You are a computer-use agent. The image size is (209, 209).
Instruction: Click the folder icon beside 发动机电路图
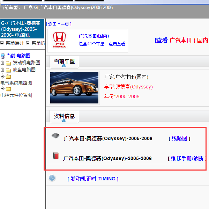(8, 63)
